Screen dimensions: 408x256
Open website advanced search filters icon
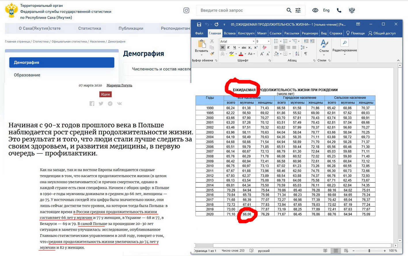click(x=298, y=10)
